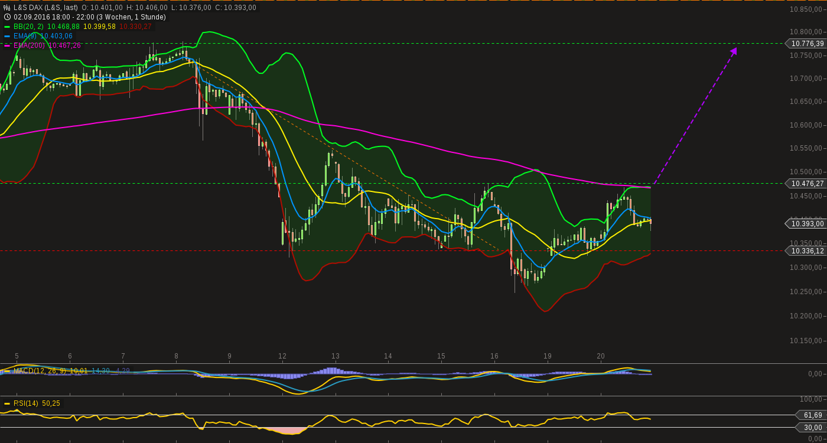The image size is (827, 443).
Task: Click the candlestick chart icon beside L&S DAX
Action: coord(7,8)
